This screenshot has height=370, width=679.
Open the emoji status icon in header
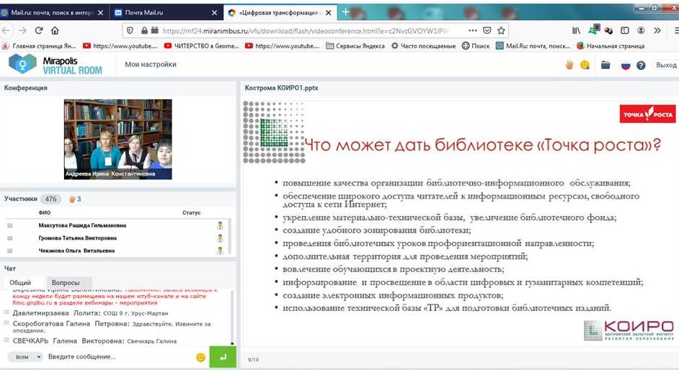click(585, 65)
